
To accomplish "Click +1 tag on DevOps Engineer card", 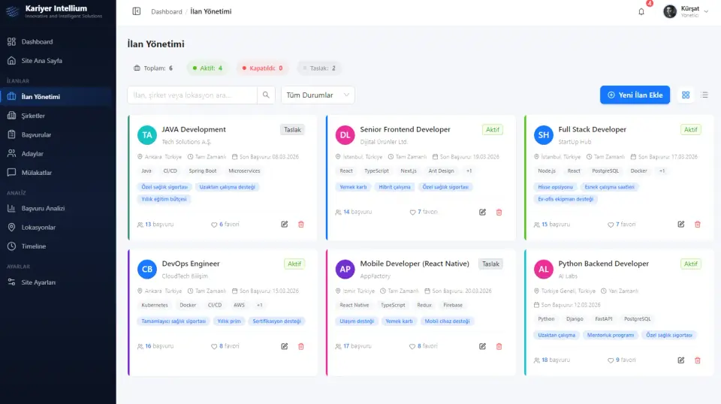I will (260, 305).
